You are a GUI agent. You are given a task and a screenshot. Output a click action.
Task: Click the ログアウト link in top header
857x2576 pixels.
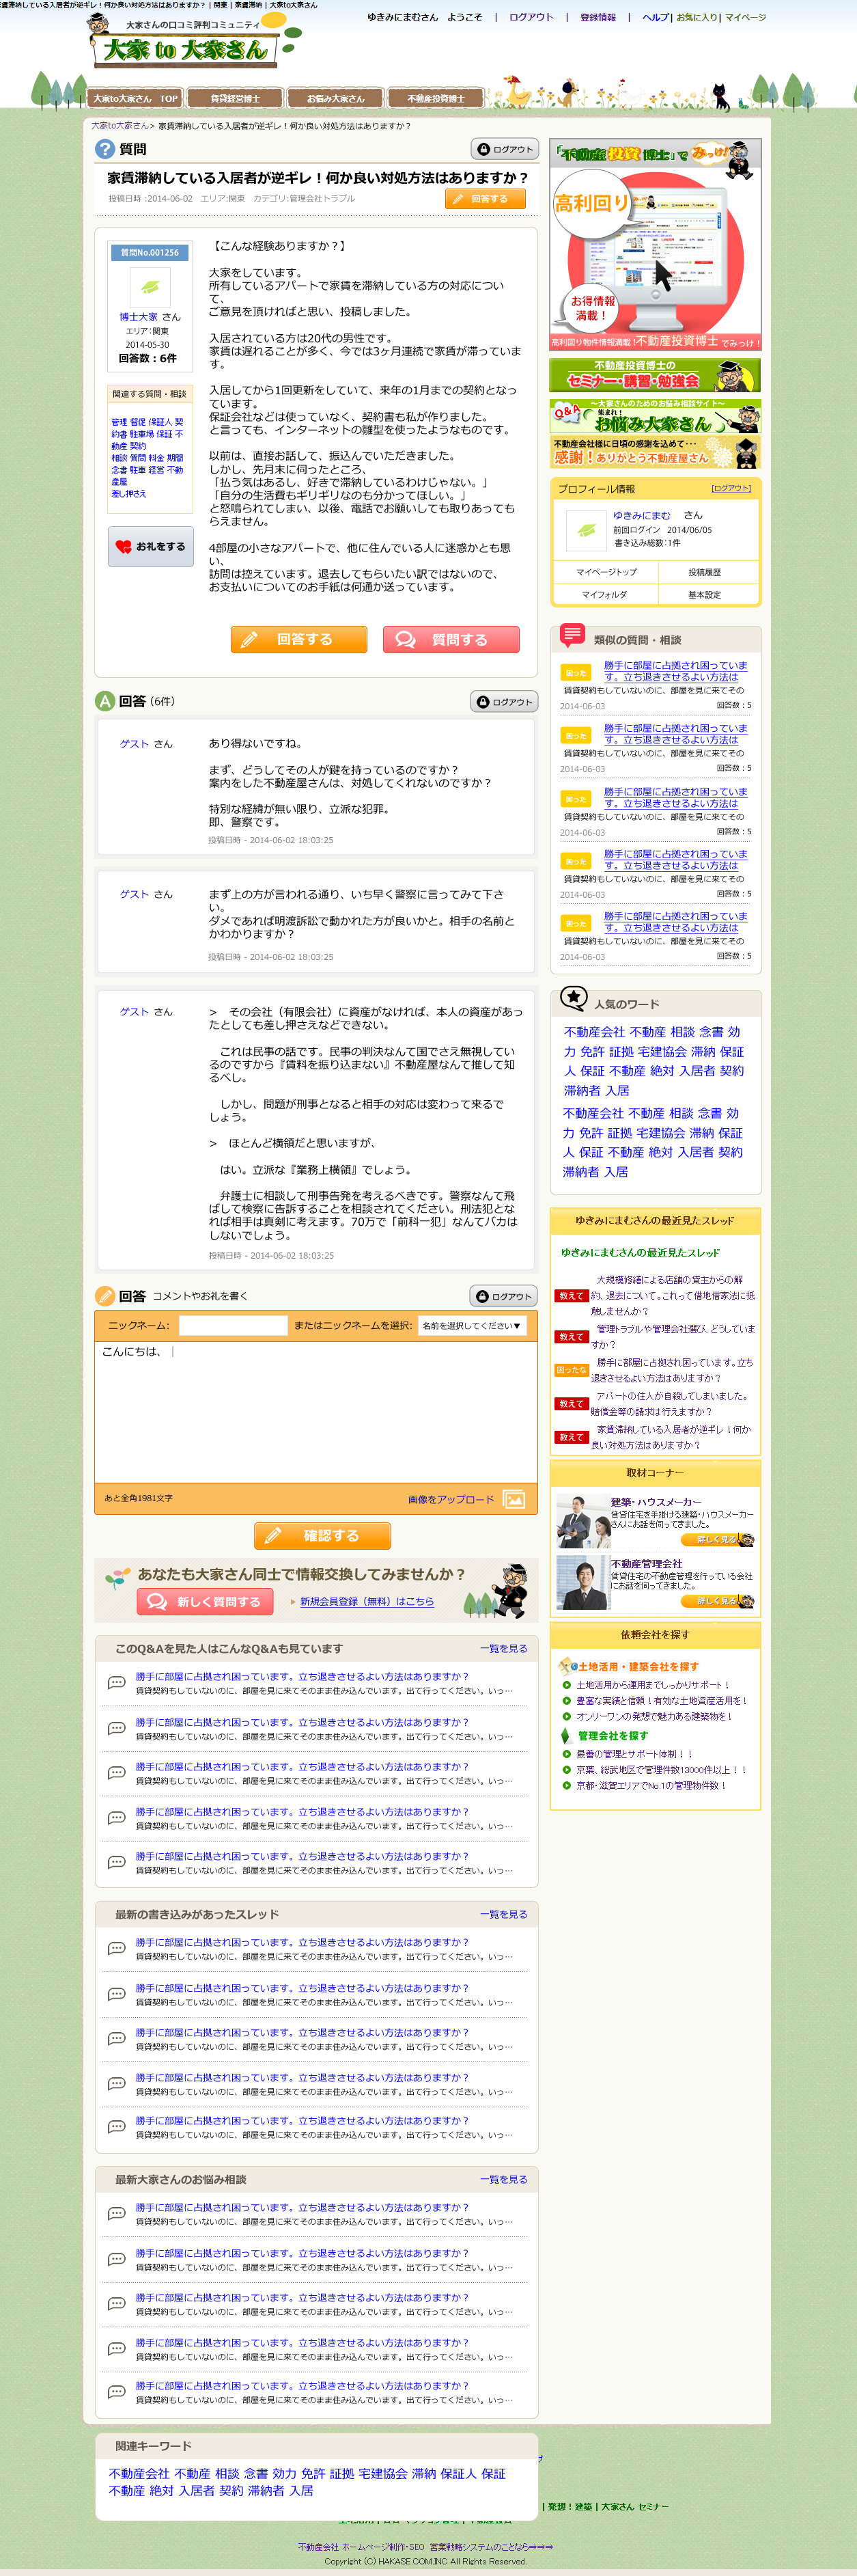coord(531,17)
